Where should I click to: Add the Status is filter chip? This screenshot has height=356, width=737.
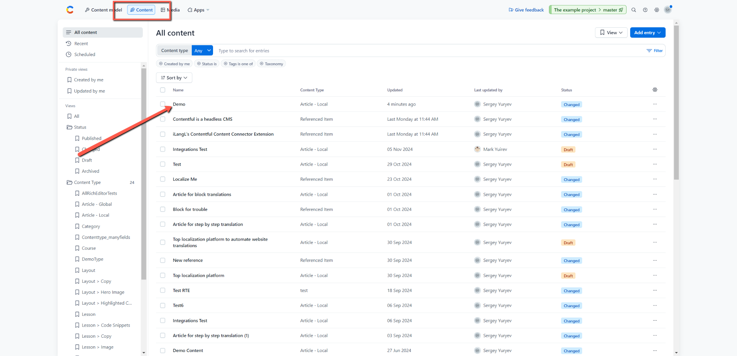(207, 64)
